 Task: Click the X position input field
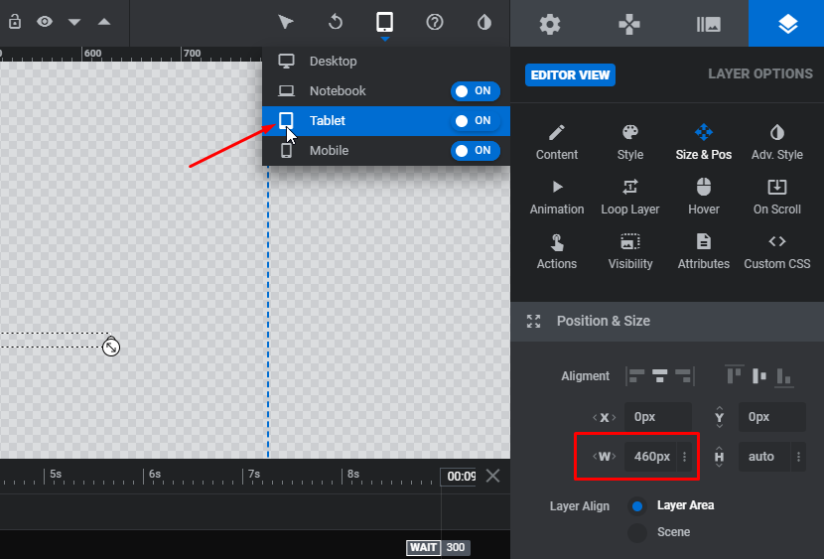pyautogui.click(x=658, y=417)
